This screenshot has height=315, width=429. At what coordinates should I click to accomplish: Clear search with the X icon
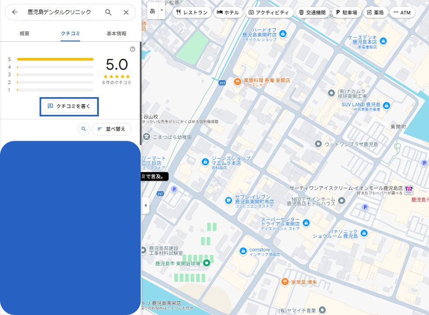click(x=126, y=12)
